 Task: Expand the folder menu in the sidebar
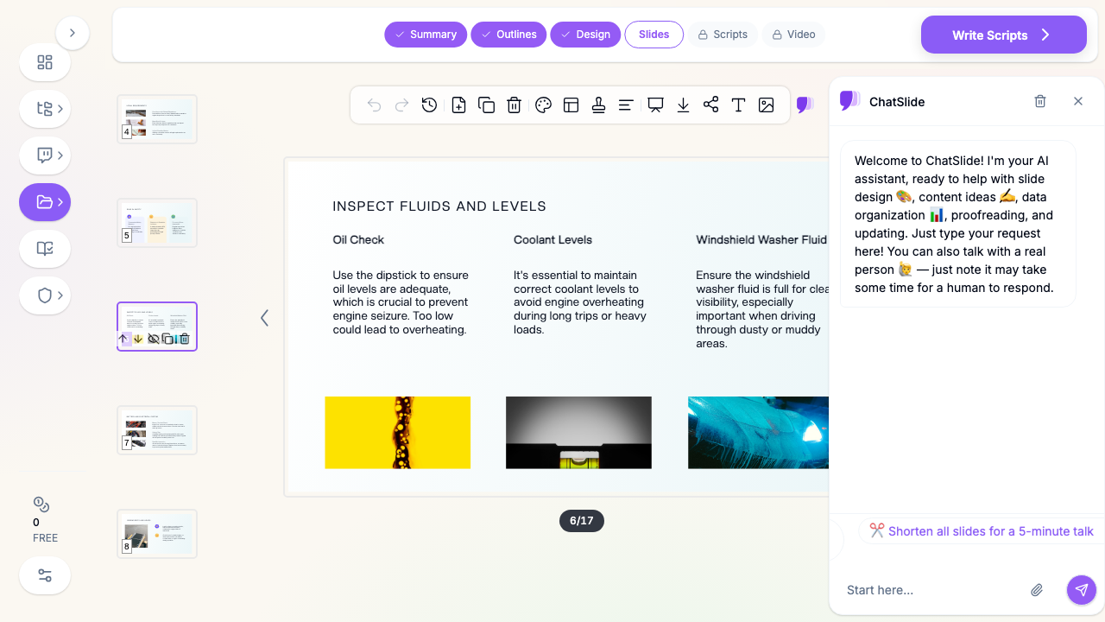pos(45,202)
